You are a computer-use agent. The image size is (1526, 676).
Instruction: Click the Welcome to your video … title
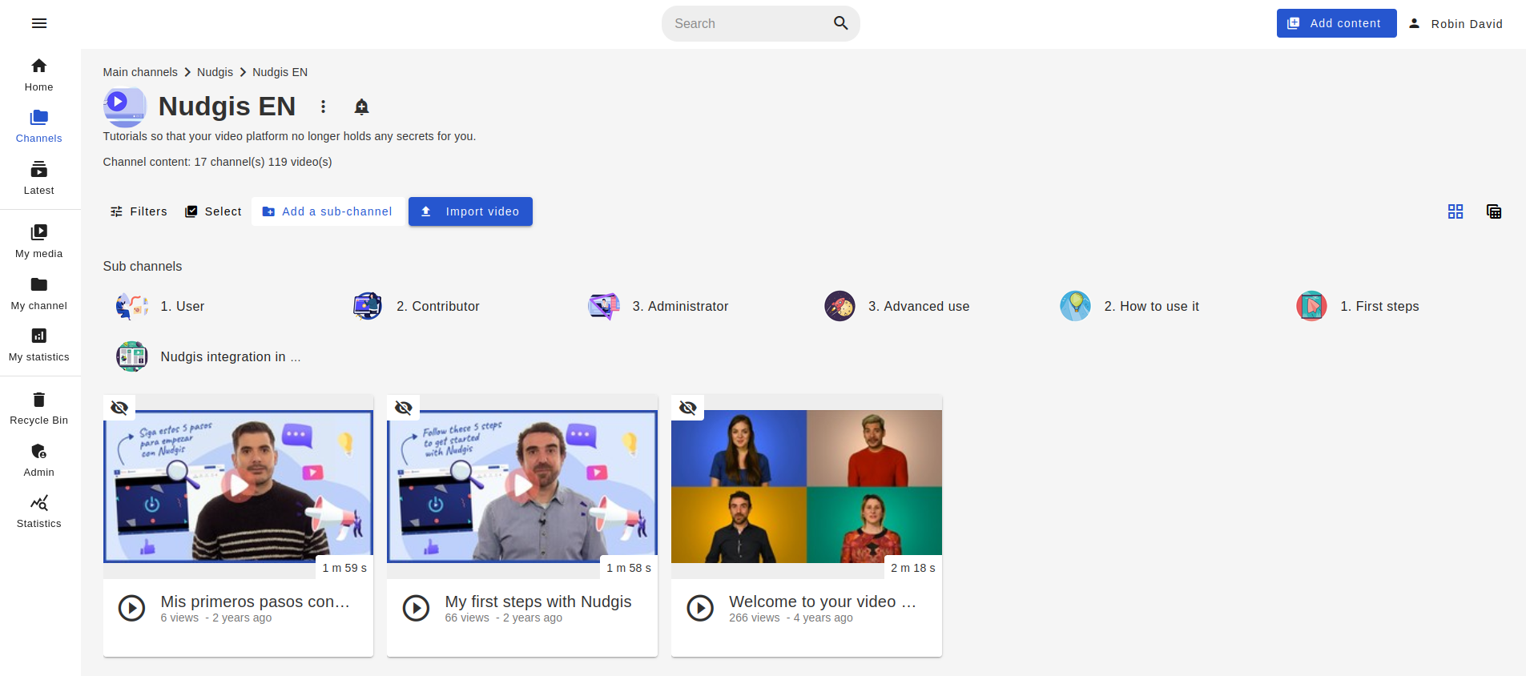[x=823, y=602]
